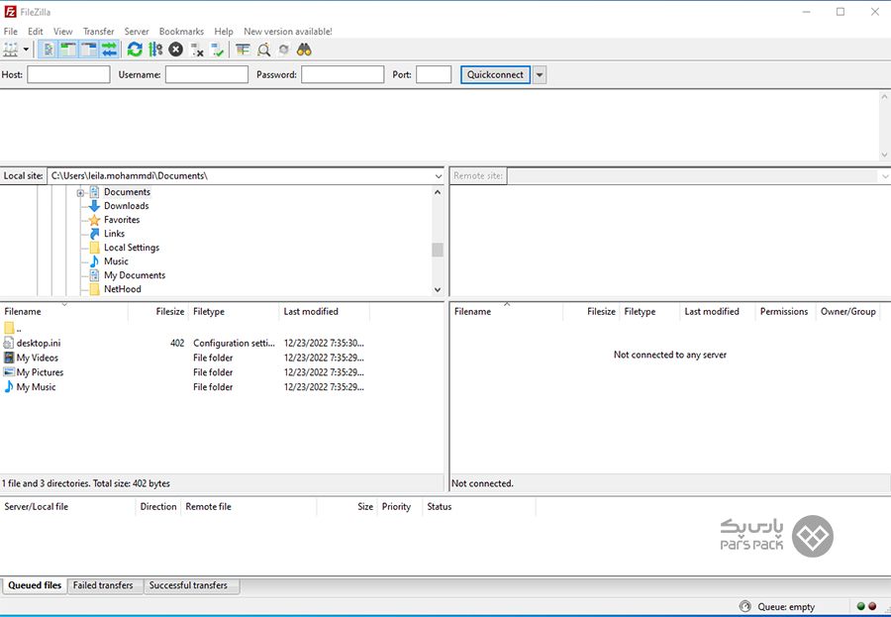Viewport: 891px width, 617px height.
Task: Toggle remote directory tree display
Action: coord(89,51)
